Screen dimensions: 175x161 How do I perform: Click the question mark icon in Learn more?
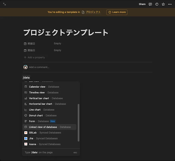coord(110,12)
